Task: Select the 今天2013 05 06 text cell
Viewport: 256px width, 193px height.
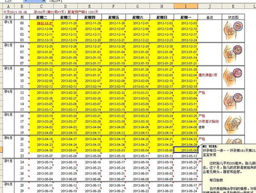Action: tap(15, 12)
